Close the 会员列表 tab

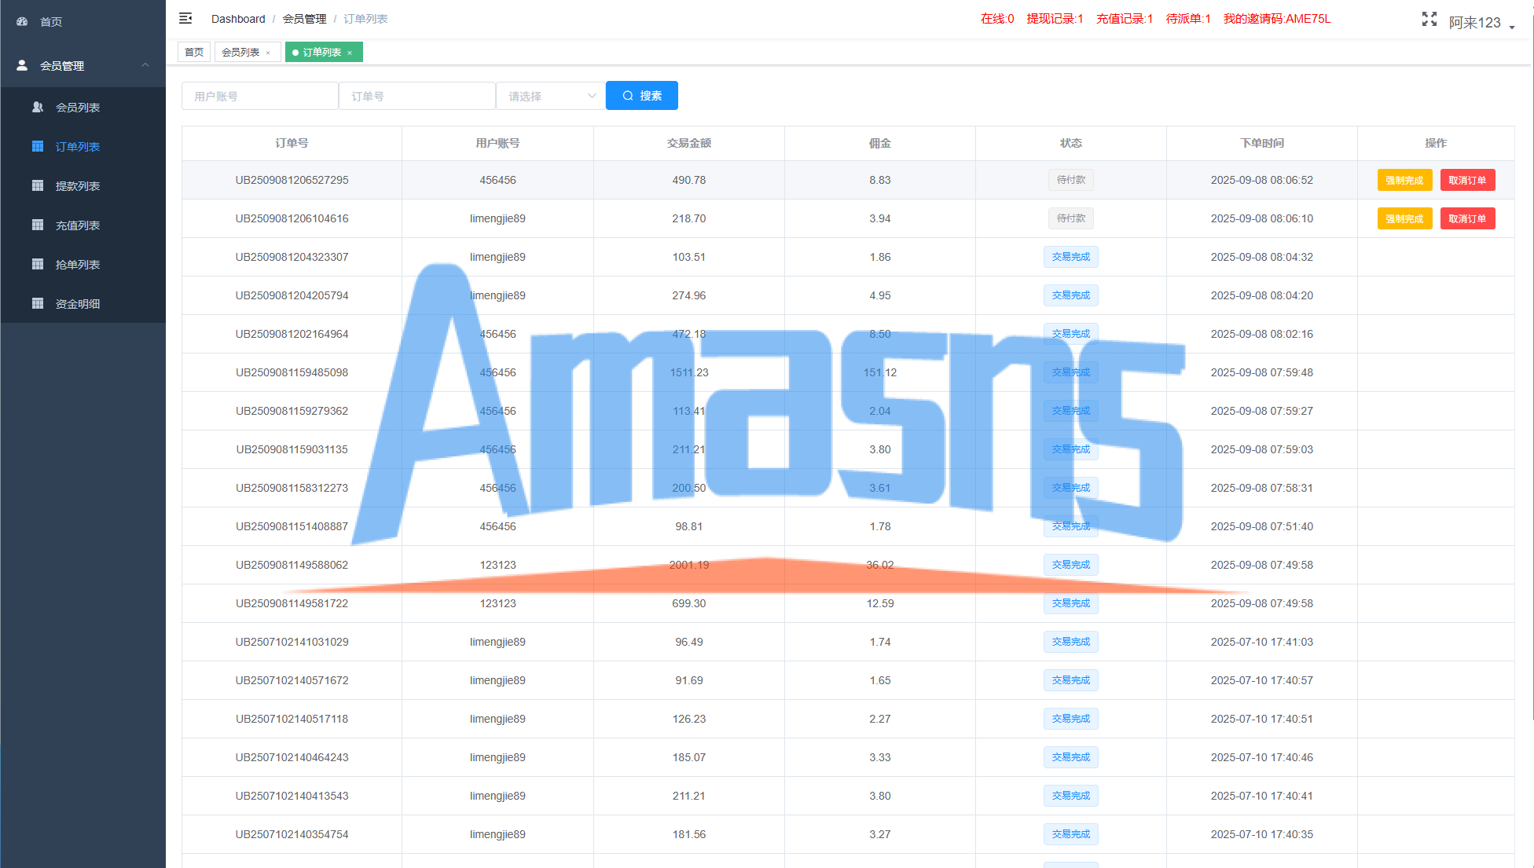click(x=268, y=53)
